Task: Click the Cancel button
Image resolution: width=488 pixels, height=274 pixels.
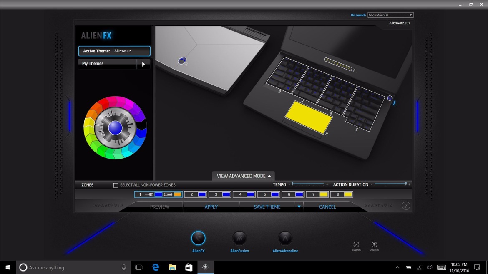Action: 327,207
